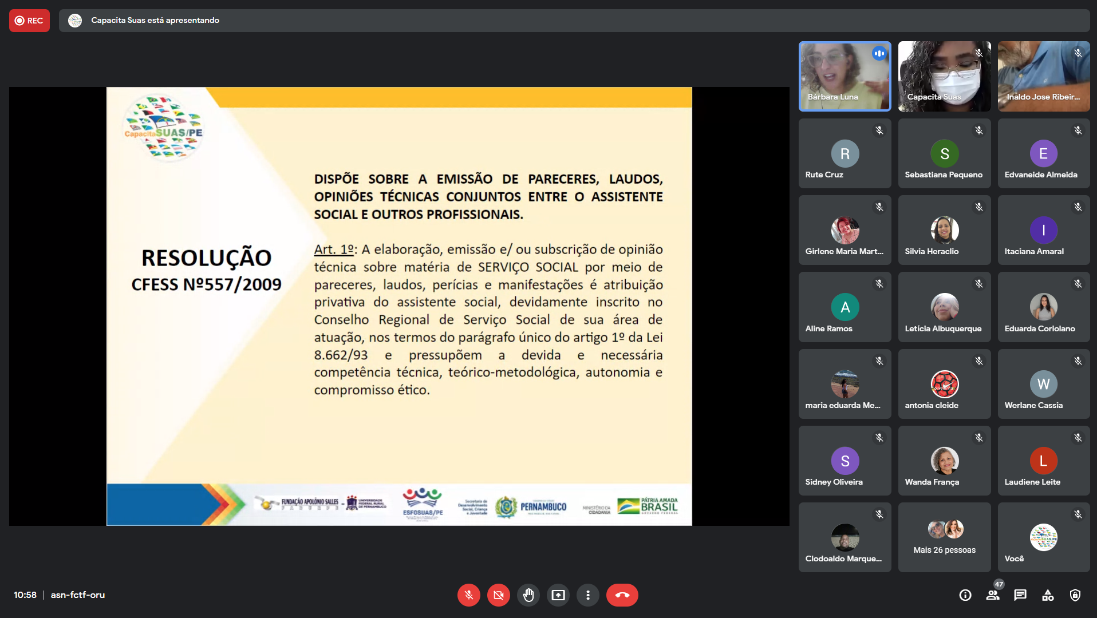Open the more options menu
This screenshot has width=1097, height=618.
(x=587, y=595)
